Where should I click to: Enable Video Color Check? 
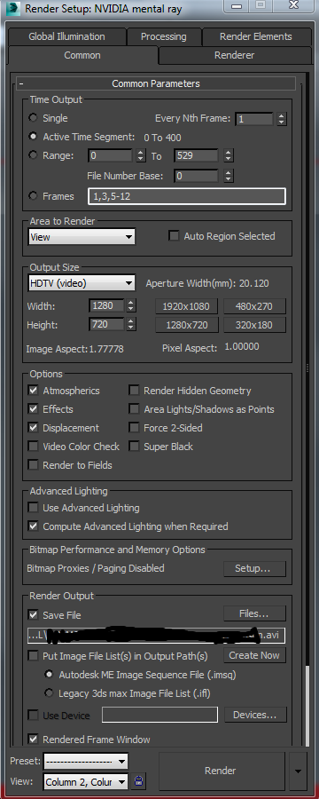pos(33,447)
